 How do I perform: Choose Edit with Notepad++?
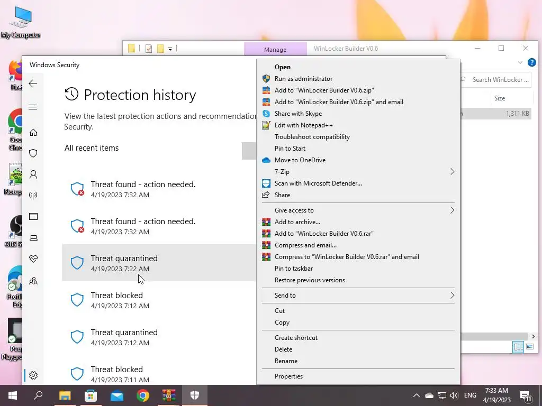click(358, 125)
